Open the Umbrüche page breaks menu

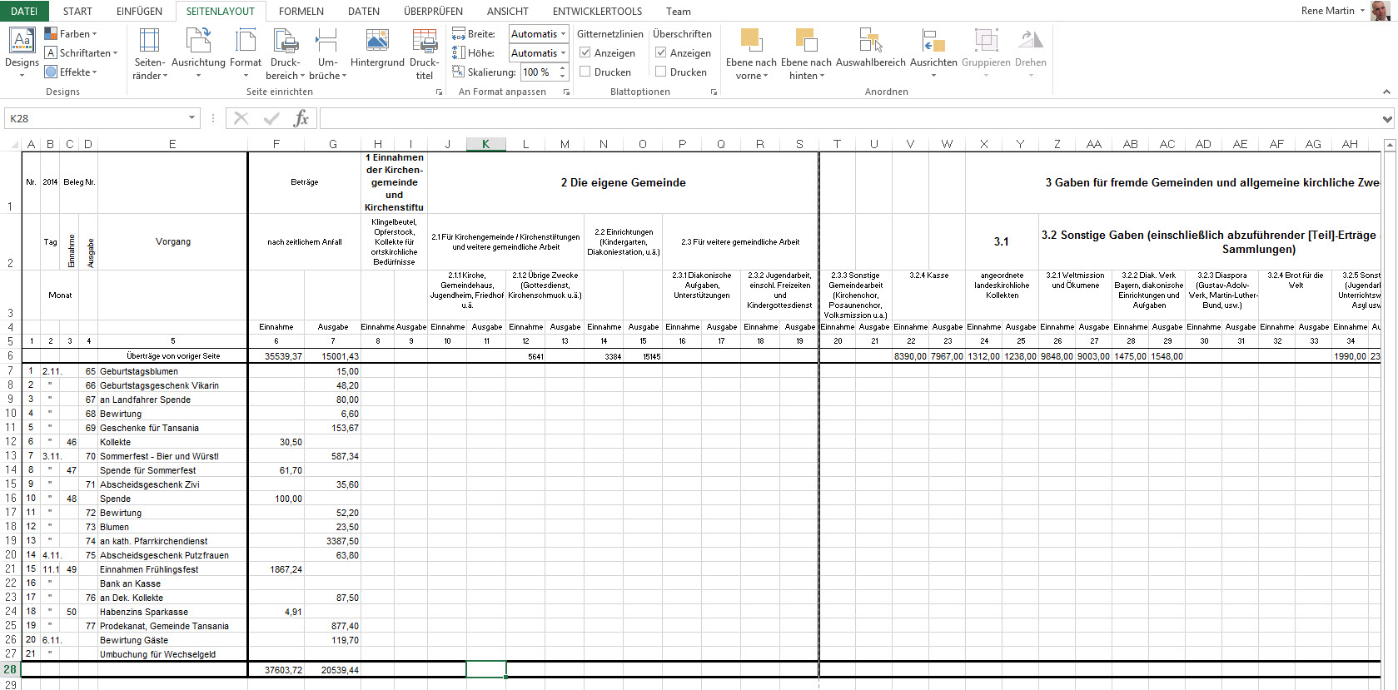(x=327, y=42)
